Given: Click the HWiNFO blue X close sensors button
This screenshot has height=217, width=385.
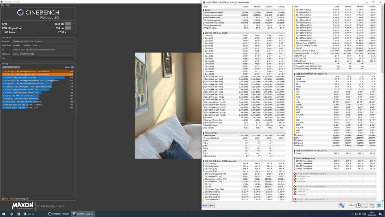Looking at the screenshot, I should 379,205.
